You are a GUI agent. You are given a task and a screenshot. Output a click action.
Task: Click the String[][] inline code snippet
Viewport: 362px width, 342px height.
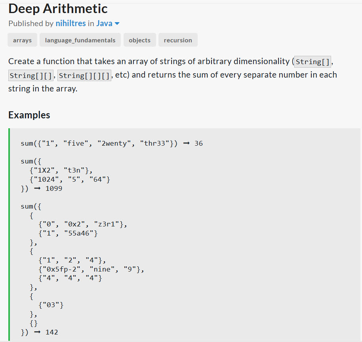click(31, 76)
